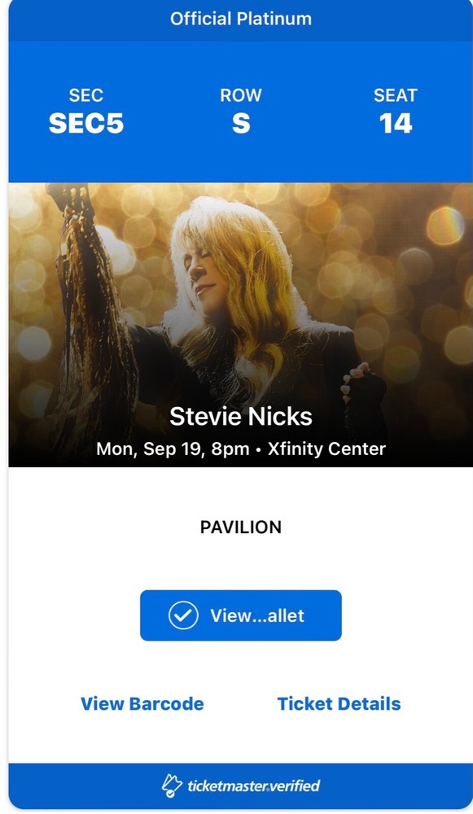The width and height of the screenshot is (473, 814).
Task: Tap the Xfinity Center event date text
Action: click(x=240, y=449)
